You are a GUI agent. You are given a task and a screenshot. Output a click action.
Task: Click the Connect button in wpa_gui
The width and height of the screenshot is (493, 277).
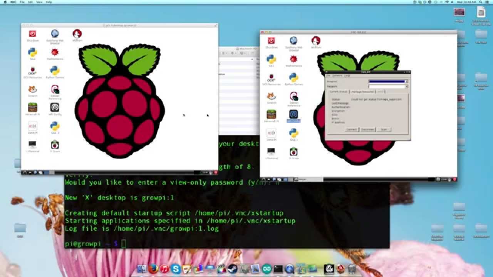[352, 130]
